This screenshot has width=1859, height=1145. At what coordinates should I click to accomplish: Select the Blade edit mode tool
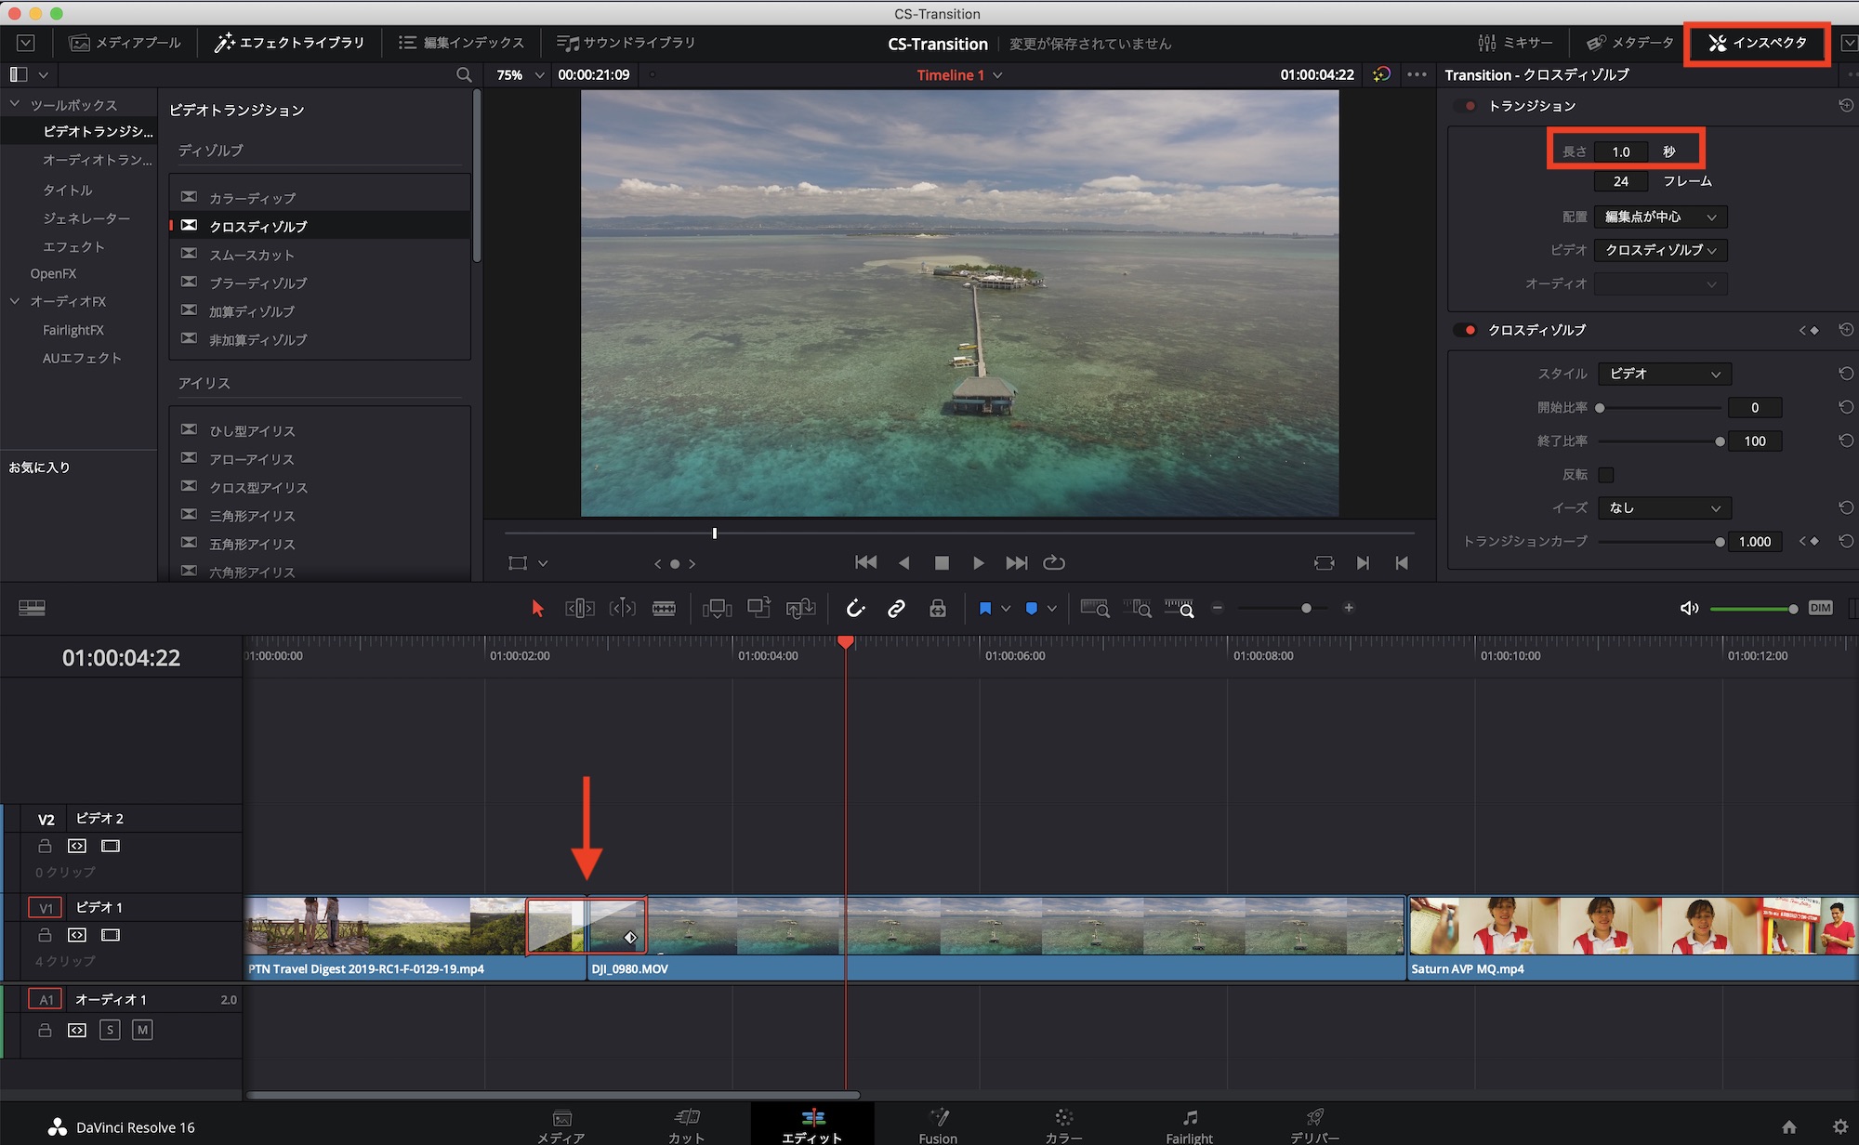[664, 609]
